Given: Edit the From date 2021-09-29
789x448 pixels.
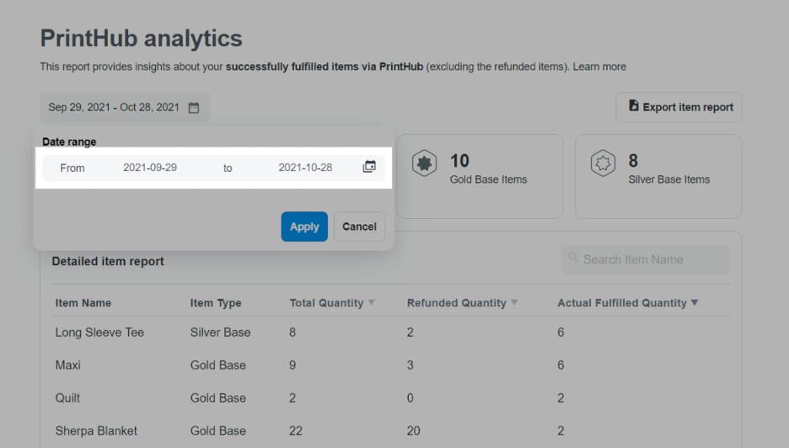Looking at the screenshot, I should [x=150, y=168].
